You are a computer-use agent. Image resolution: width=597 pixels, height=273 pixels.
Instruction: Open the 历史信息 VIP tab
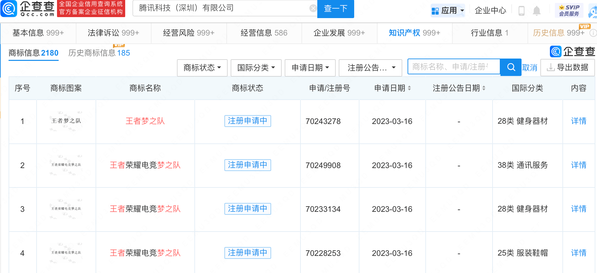[x=559, y=33]
